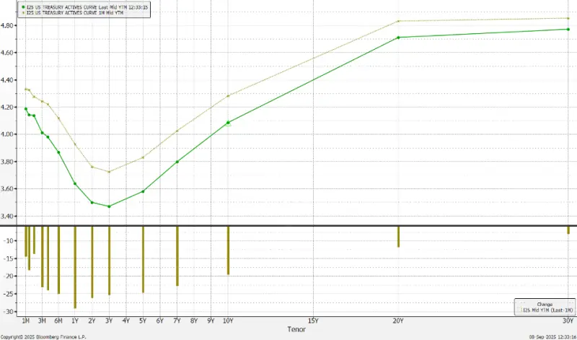The image size is (577, 340).
Task: Select the 1M starting point of green curve
Action: click(25, 109)
